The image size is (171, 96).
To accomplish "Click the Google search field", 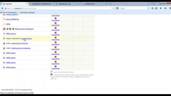I will (133, 8).
